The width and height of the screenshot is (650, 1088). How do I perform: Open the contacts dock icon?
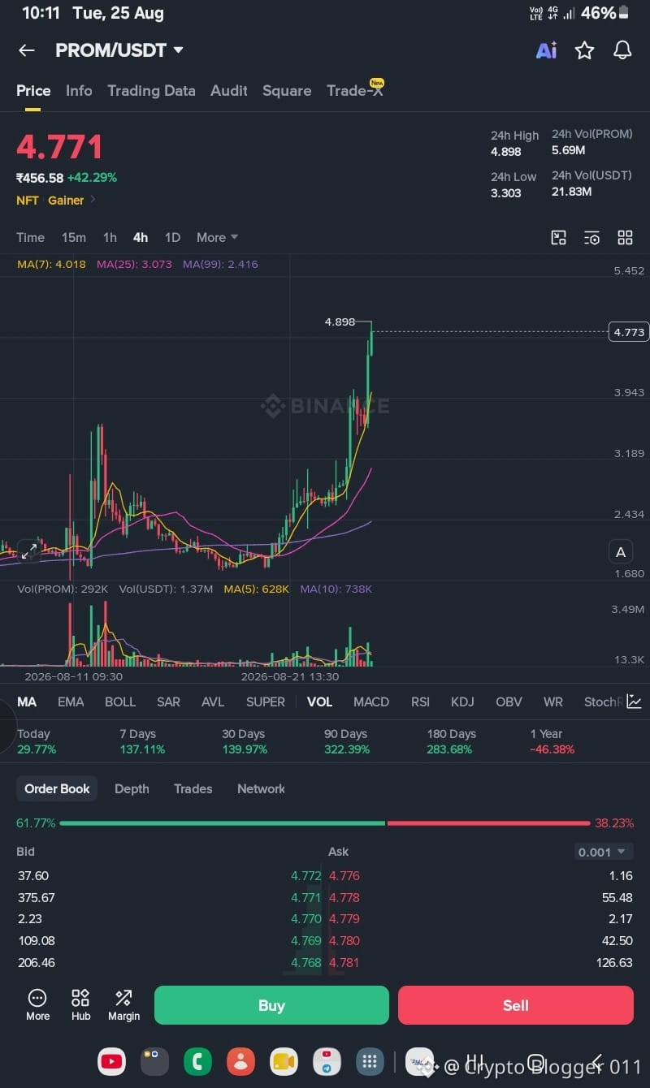240,1061
